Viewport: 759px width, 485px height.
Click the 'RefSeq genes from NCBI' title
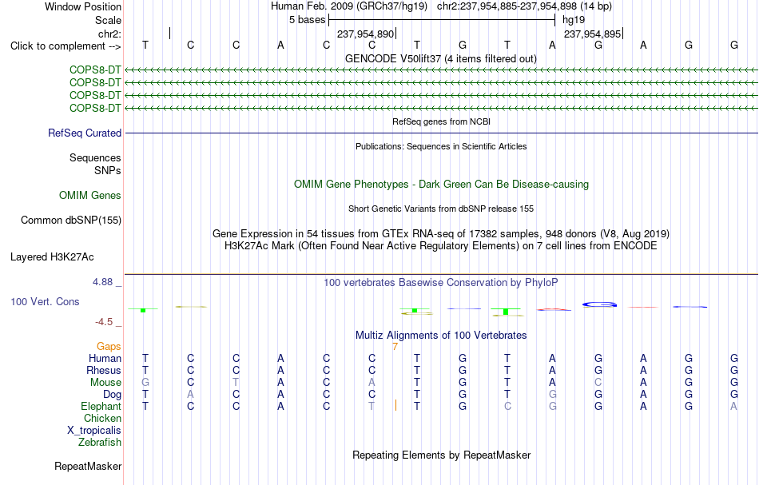click(x=441, y=122)
